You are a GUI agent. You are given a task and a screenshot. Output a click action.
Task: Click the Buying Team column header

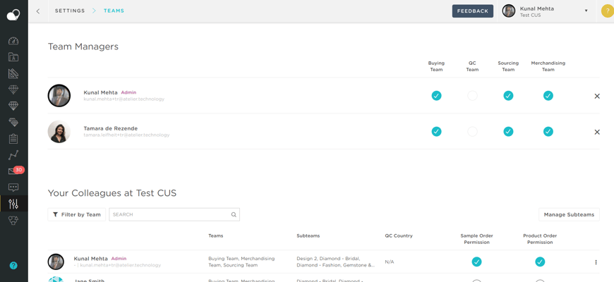(x=436, y=66)
